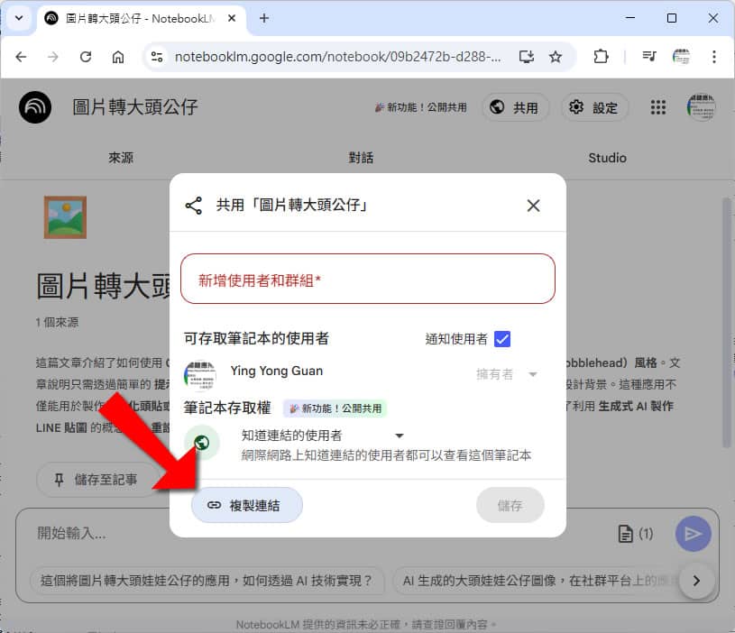Toggle the notify users checkbox
Viewport: 735px width, 633px height.
pos(502,339)
